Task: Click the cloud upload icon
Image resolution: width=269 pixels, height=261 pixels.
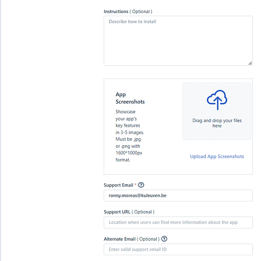Action: point(217,100)
